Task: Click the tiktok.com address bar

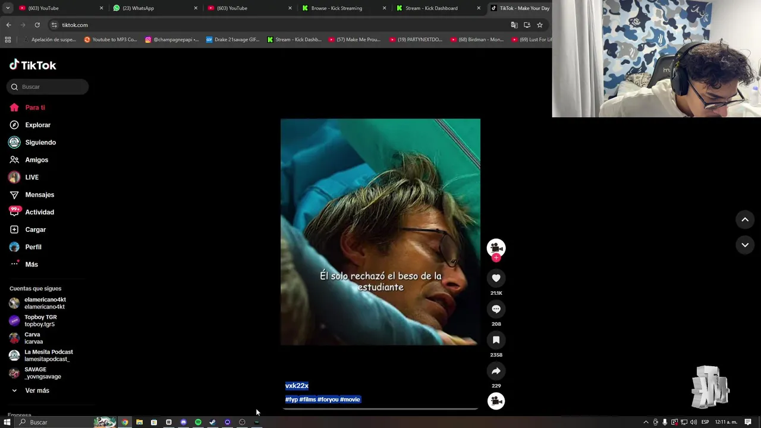Action: click(279, 25)
